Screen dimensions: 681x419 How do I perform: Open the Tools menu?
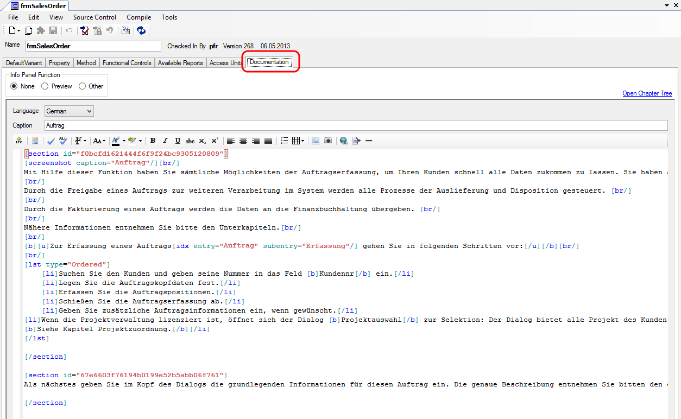point(169,17)
